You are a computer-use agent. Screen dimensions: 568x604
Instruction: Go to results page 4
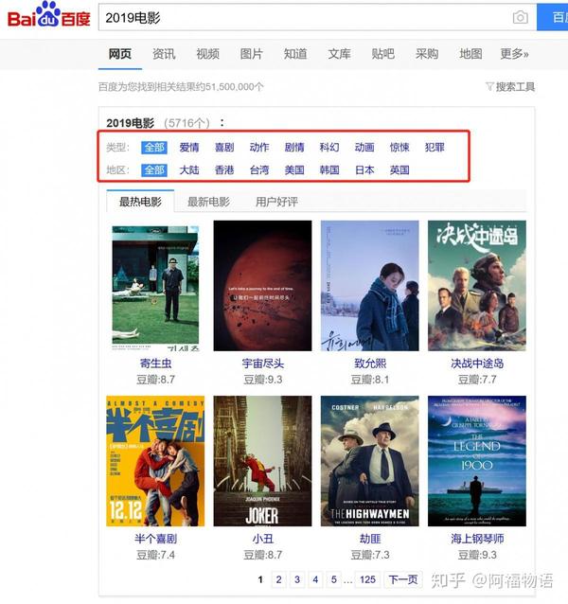[x=315, y=579]
